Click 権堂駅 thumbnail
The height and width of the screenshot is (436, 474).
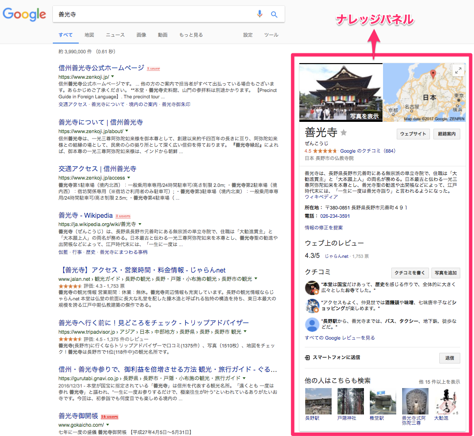point(383,401)
